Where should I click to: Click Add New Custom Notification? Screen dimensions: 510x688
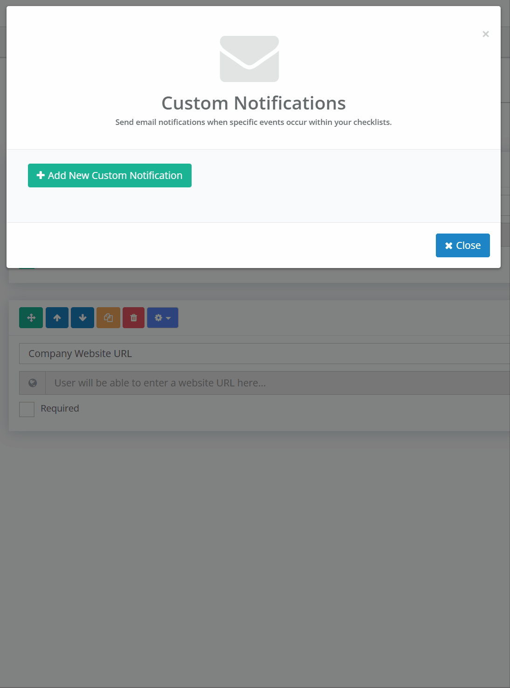pyautogui.click(x=110, y=175)
